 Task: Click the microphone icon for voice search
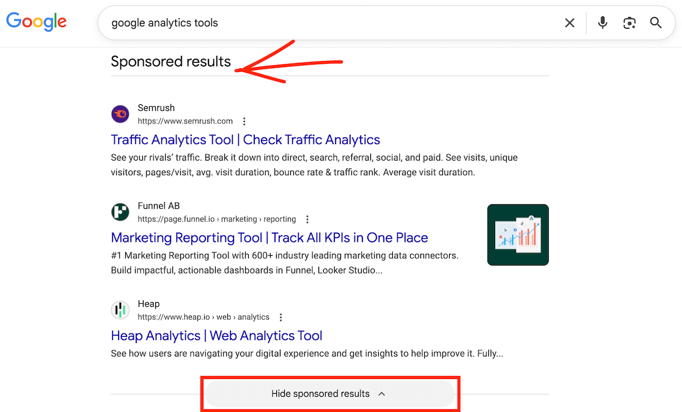coord(603,22)
